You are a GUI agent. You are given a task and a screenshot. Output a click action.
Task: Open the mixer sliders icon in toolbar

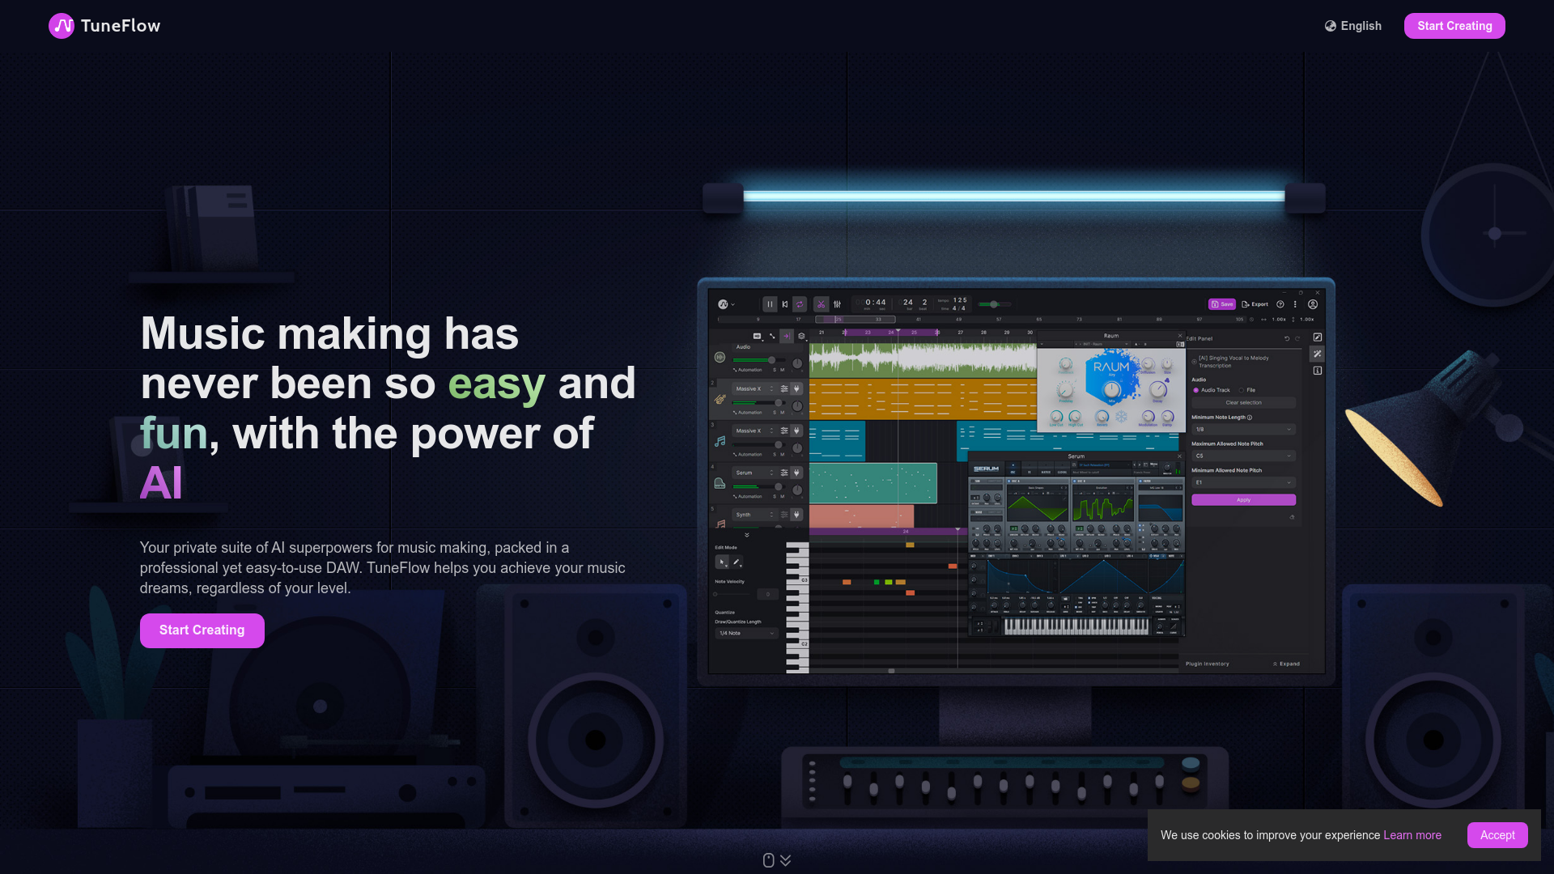[837, 304]
